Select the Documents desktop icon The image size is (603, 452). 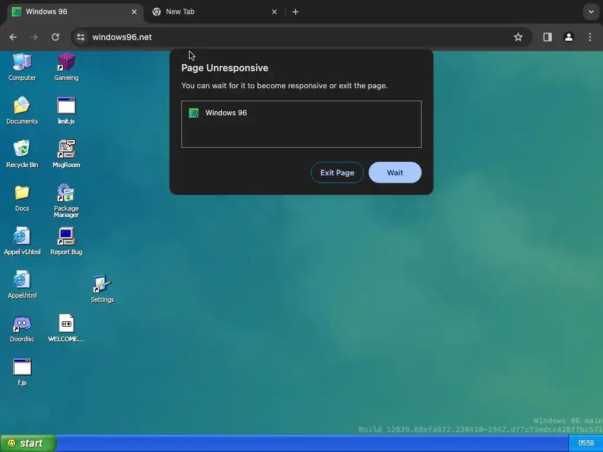(22, 111)
